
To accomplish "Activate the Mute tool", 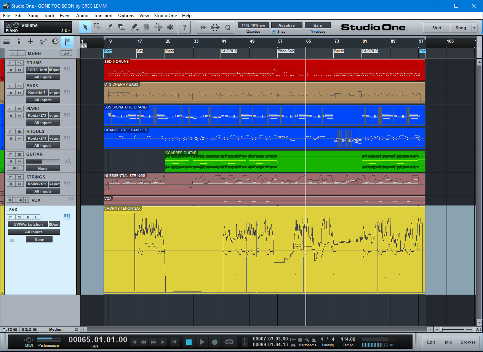I will coord(146,27).
